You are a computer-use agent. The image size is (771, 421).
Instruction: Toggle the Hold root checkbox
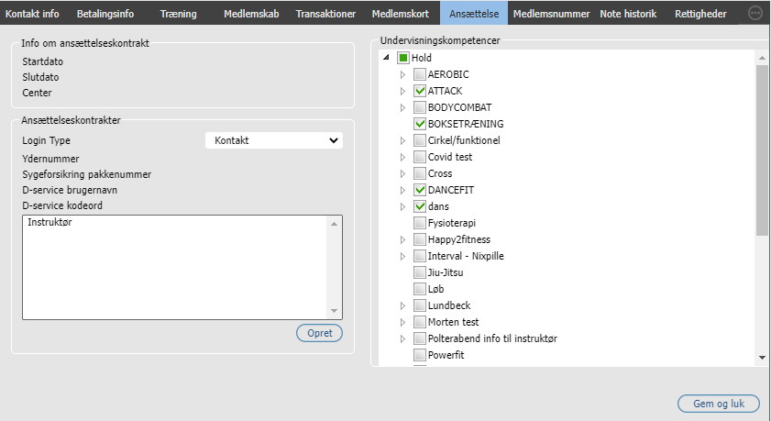pos(403,58)
